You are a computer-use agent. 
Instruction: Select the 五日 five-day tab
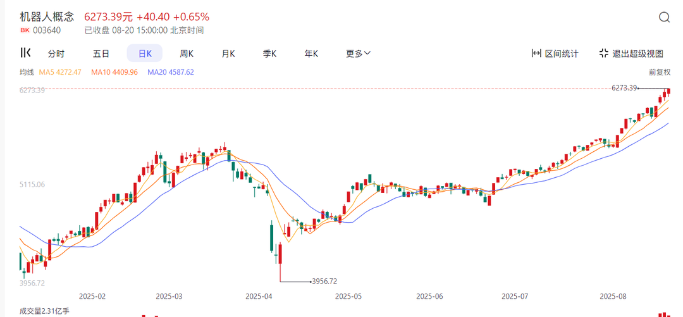click(x=101, y=54)
